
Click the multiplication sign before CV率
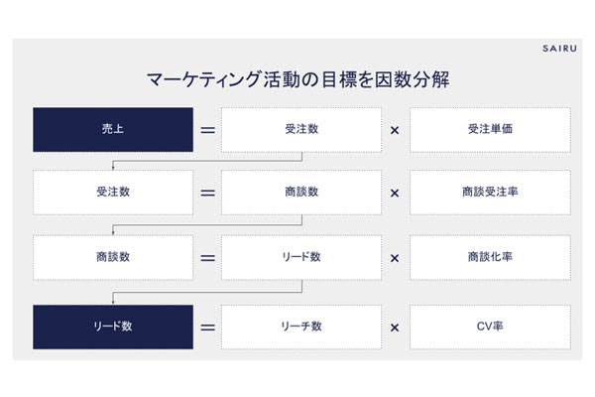pyautogui.click(x=396, y=328)
